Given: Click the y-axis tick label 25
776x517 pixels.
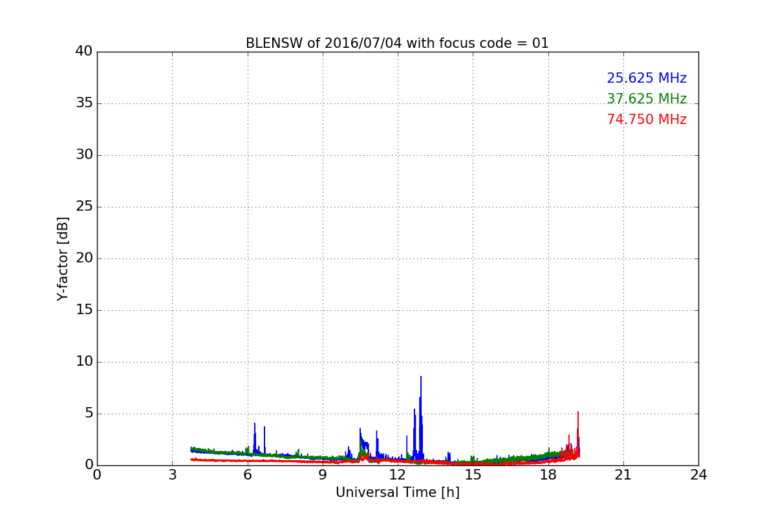Looking at the screenshot, I should click(x=84, y=206).
